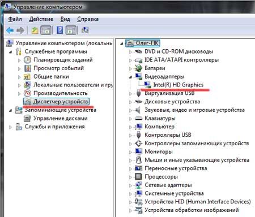Screen dimensions: 255x217
Task: Expand the Контроллеры USB category arrow
Action: (x=130, y=136)
